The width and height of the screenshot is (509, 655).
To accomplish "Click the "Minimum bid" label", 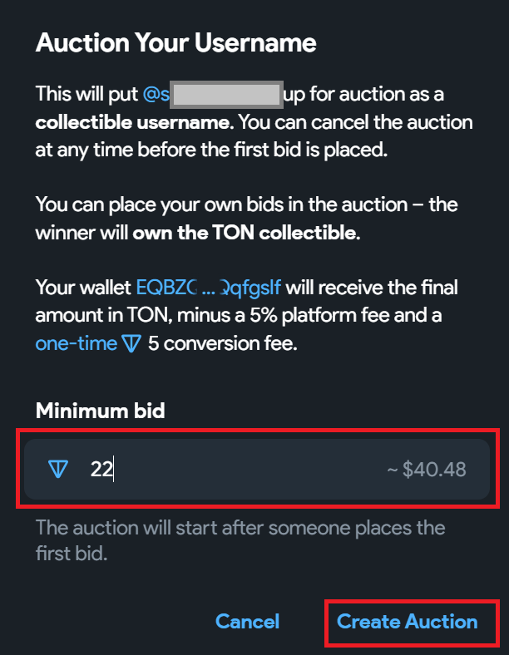I will [x=100, y=410].
